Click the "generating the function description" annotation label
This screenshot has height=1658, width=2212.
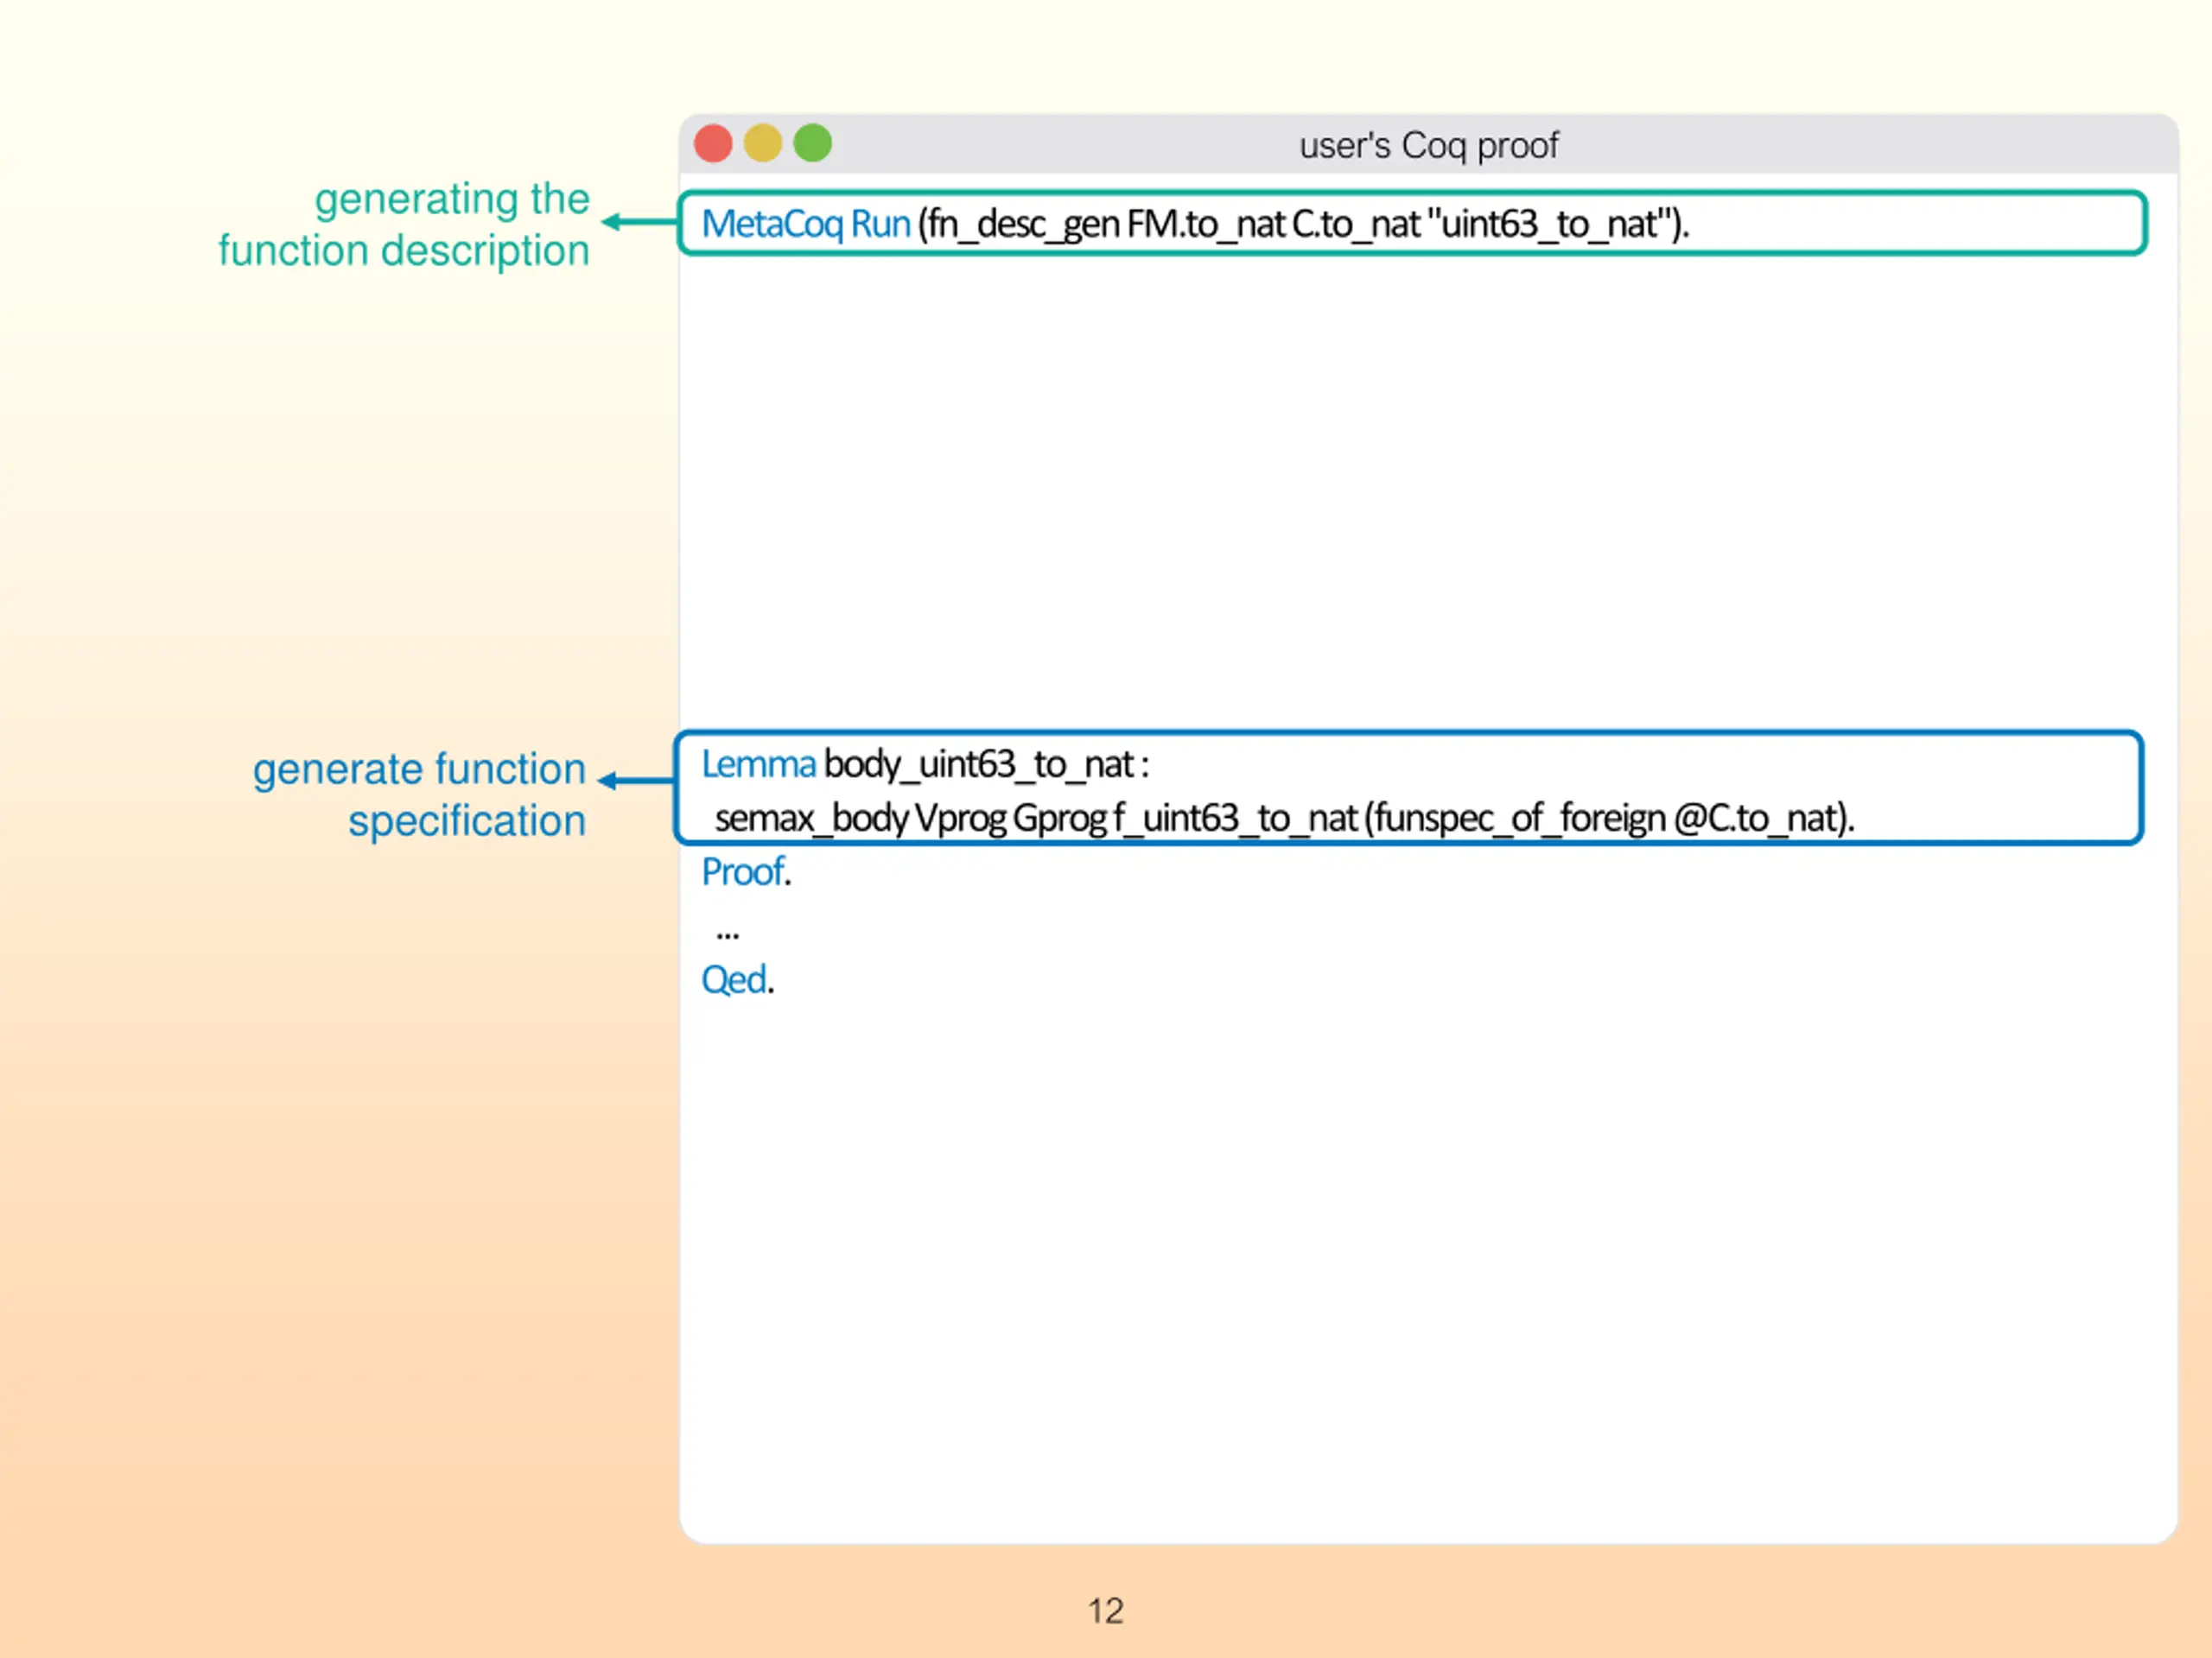[x=404, y=225]
